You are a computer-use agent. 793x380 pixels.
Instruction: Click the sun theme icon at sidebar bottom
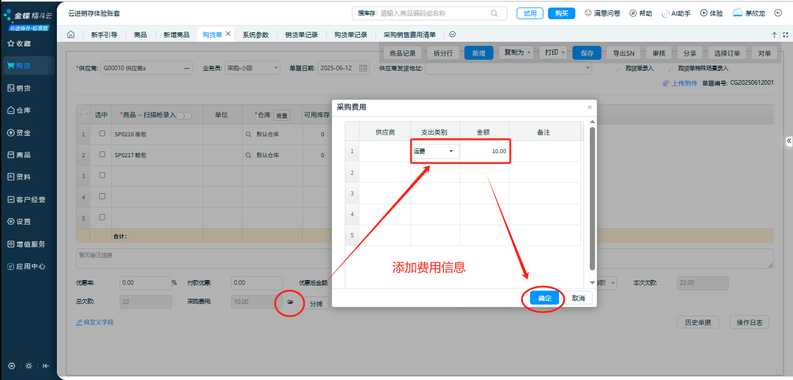[x=29, y=366]
